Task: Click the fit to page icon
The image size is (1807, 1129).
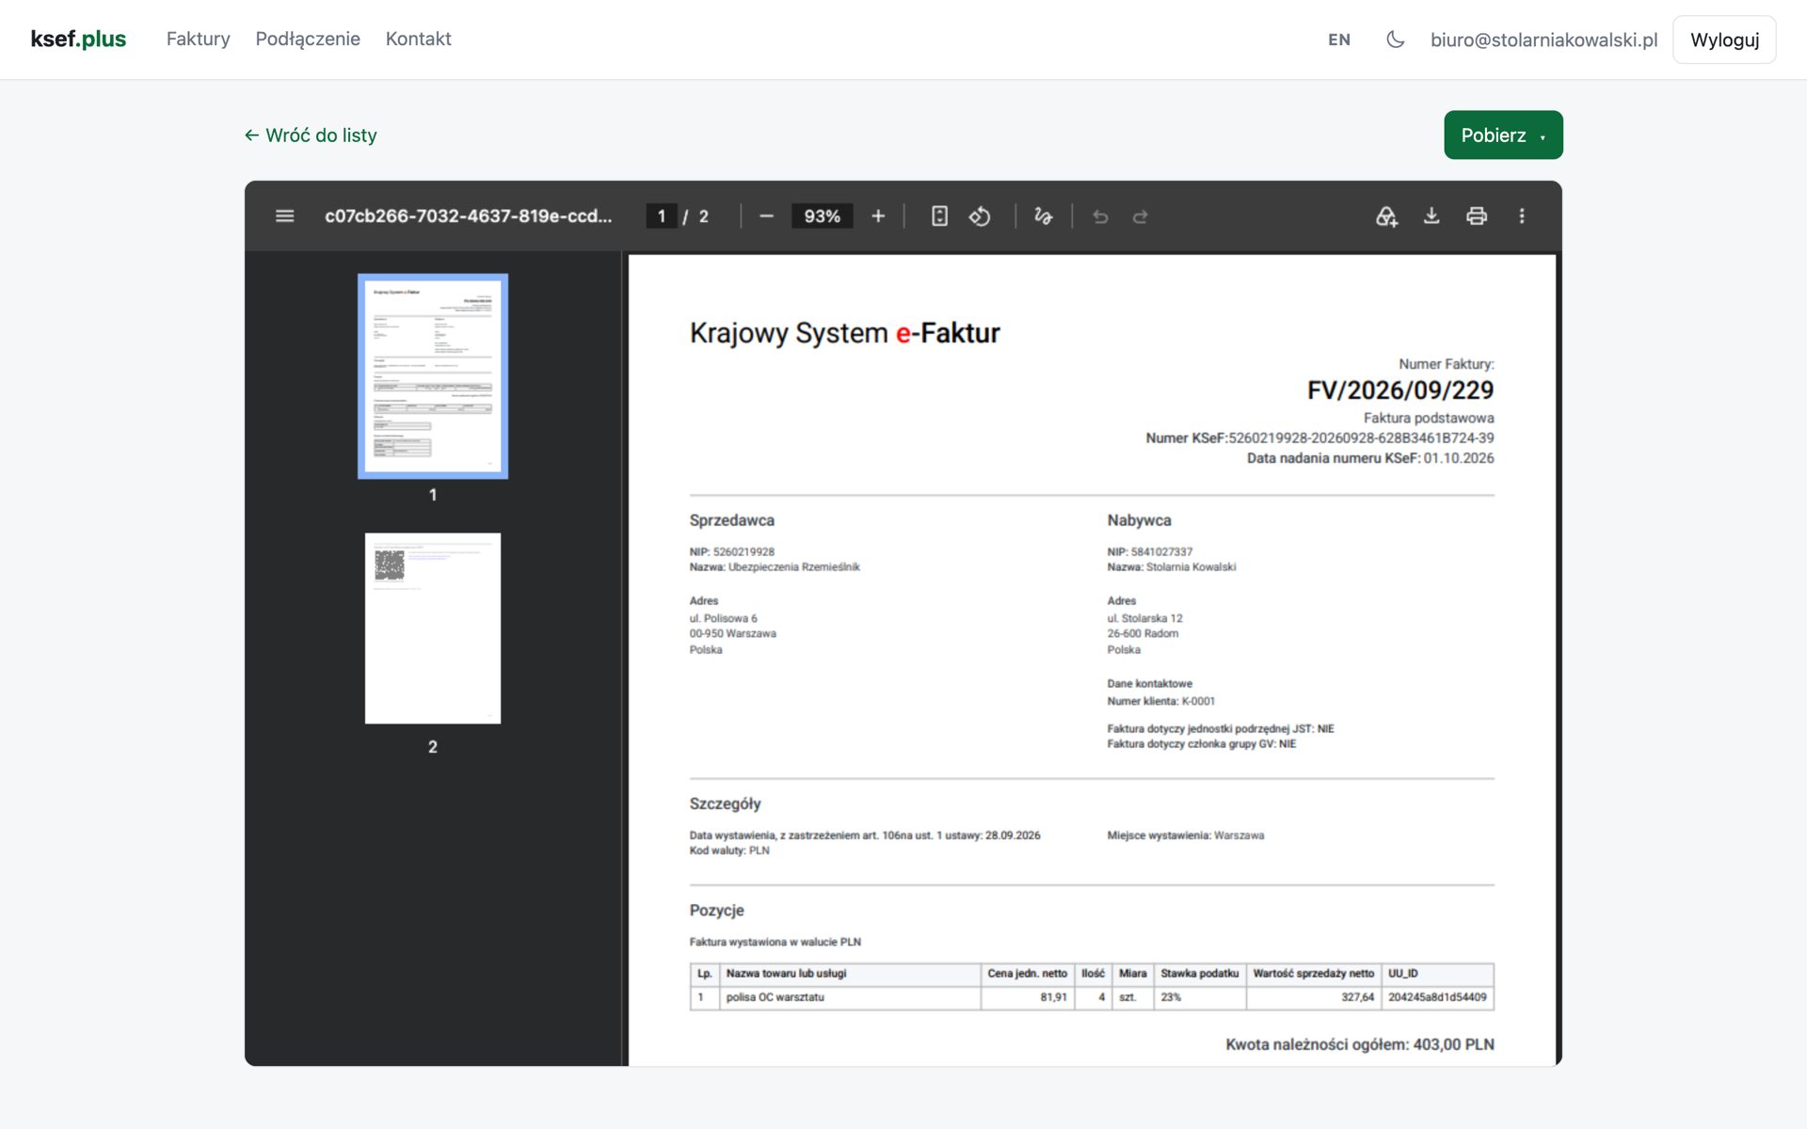Action: point(939,216)
